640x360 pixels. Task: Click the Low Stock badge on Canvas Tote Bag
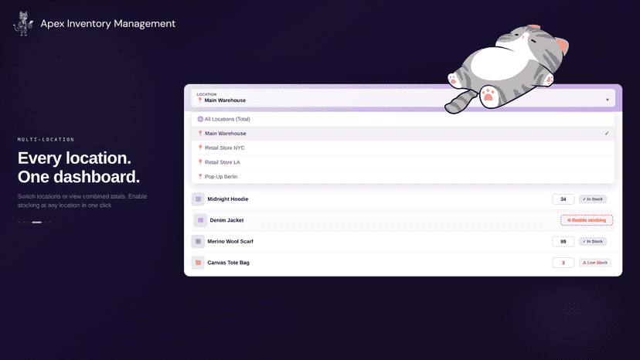pyautogui.click(x=594, y=263)
